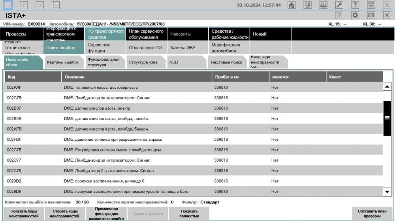Click the Удалить фильтр button
Screen dimensions: 395x222
148,213
